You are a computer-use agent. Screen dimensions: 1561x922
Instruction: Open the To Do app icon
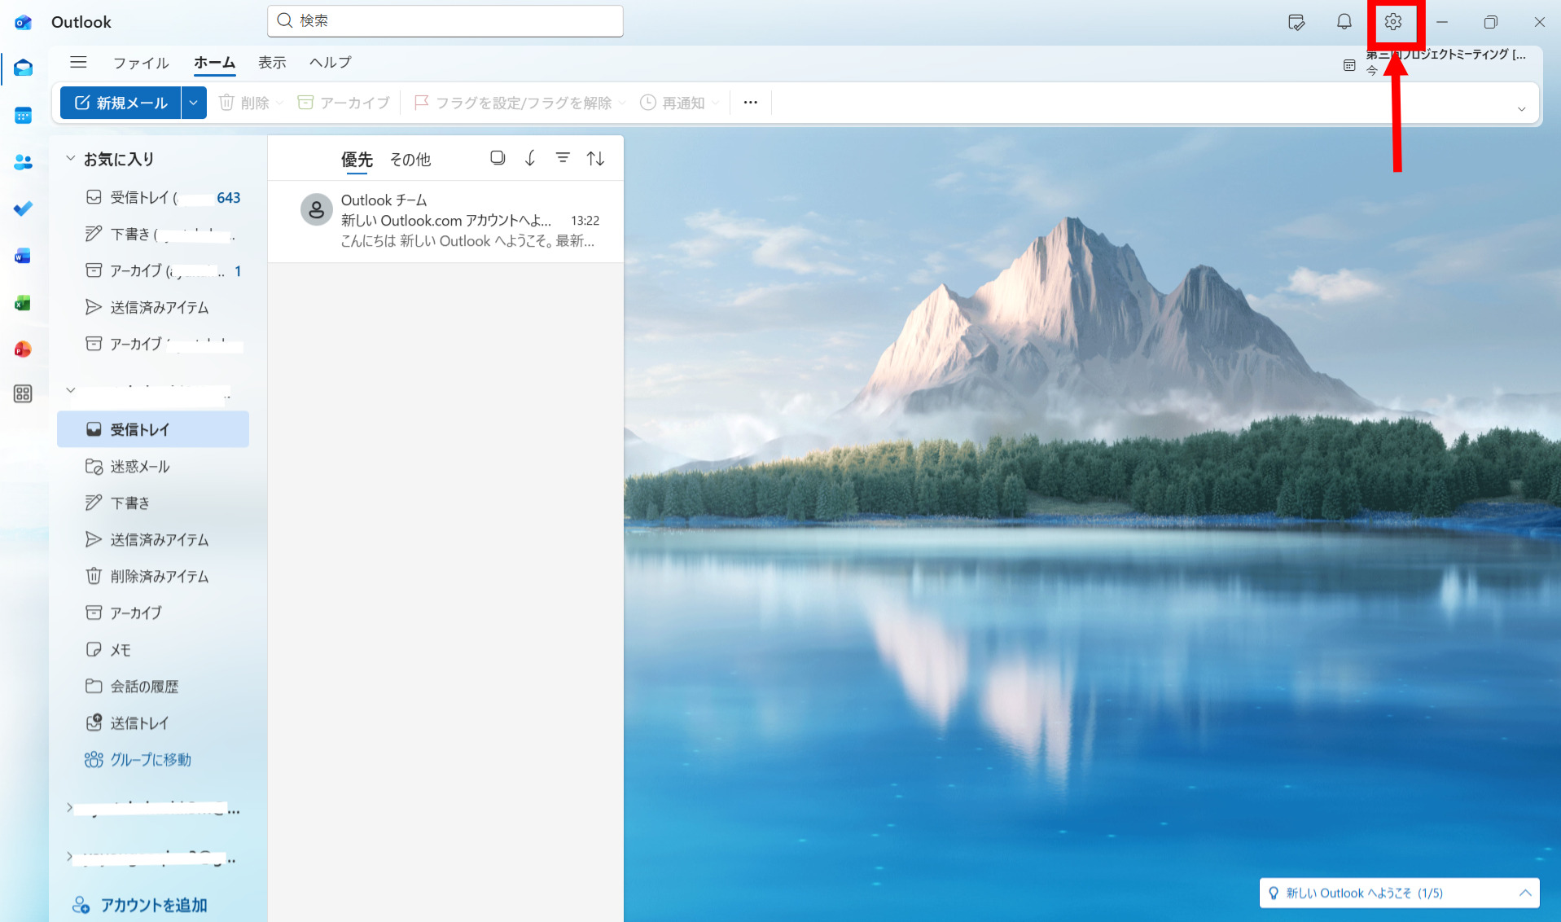(23, 209)
